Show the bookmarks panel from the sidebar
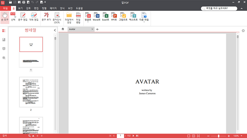The image size is (247, 138). [4, 40]
